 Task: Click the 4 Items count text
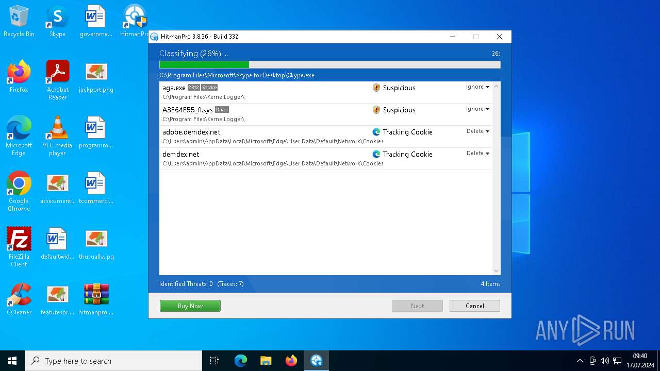tap(491, 284)
